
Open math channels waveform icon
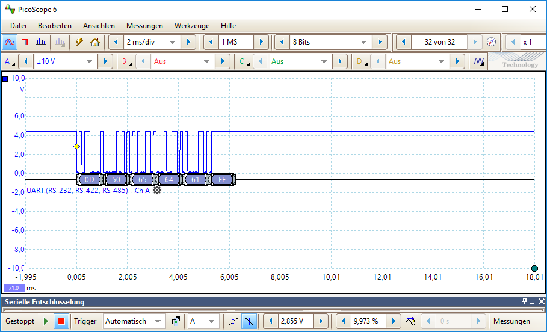coord(479,61)
